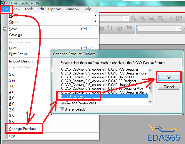The image size is (185, 144).
Task: Click the Zoom In magnifier toolbar icon
Action: (x=134, y=18)
